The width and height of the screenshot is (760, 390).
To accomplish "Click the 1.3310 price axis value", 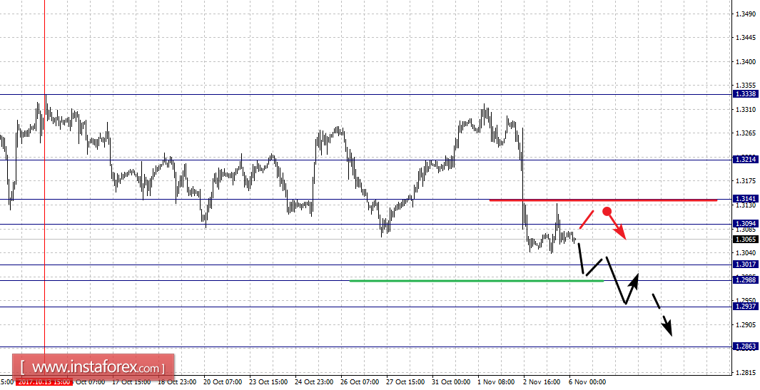I will click(x=746, y=110).
